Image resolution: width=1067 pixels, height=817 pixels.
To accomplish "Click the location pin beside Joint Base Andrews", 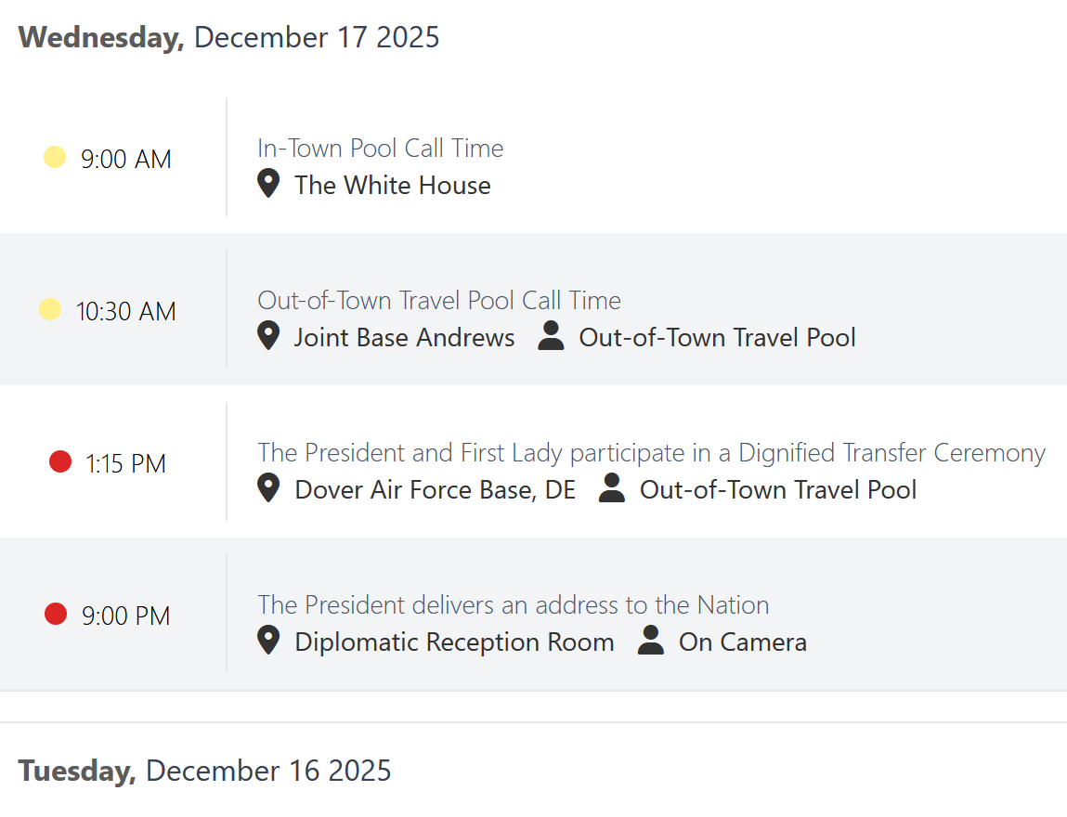I will click(x=268, y=336).
